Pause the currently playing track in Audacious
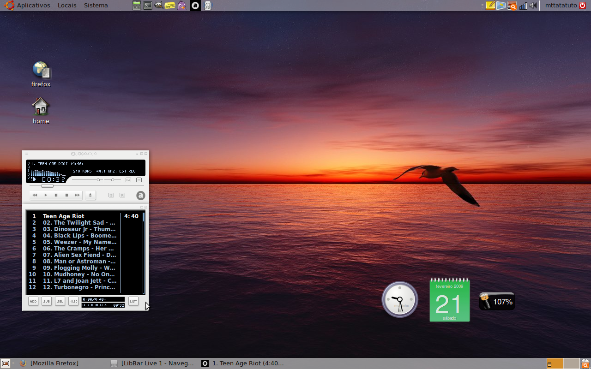The image size is (591, 369). (x=56, y=195)
